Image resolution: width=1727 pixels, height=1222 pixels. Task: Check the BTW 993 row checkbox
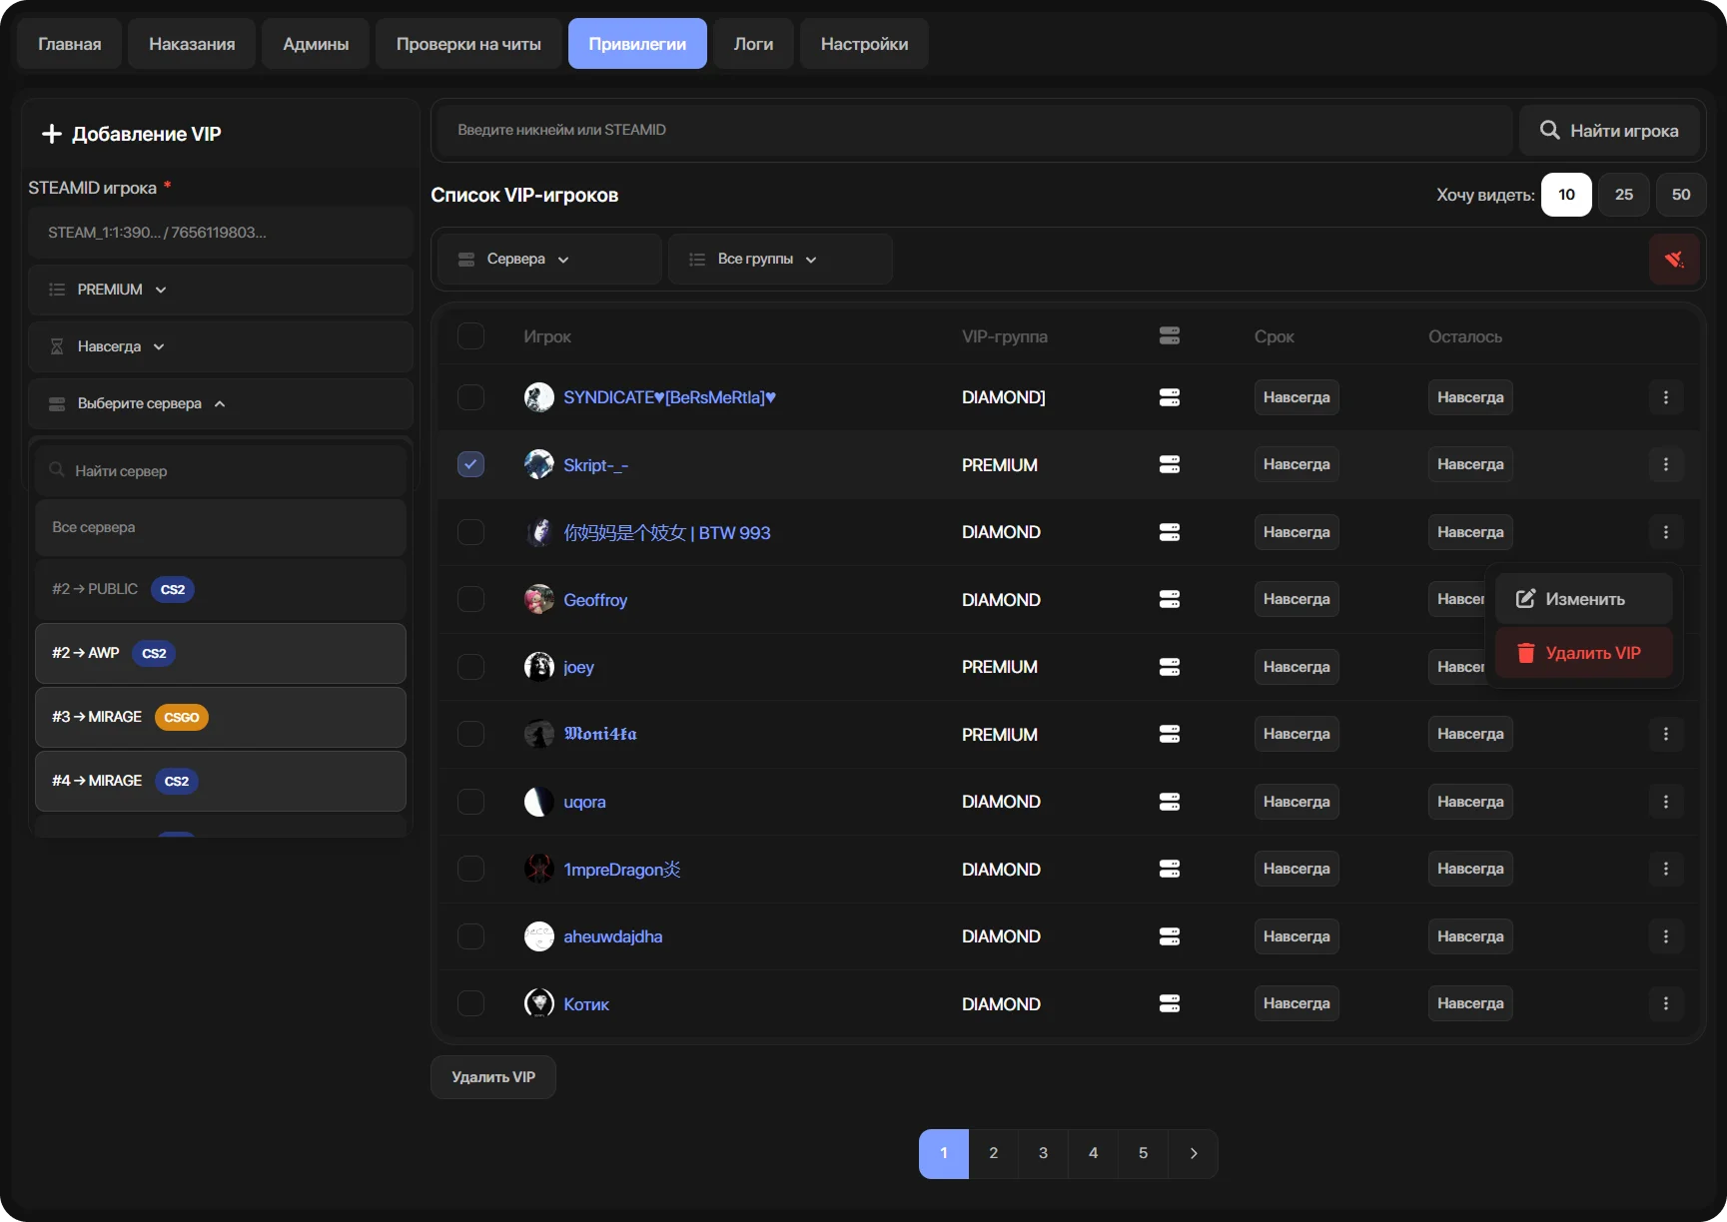tap(470, 532)
